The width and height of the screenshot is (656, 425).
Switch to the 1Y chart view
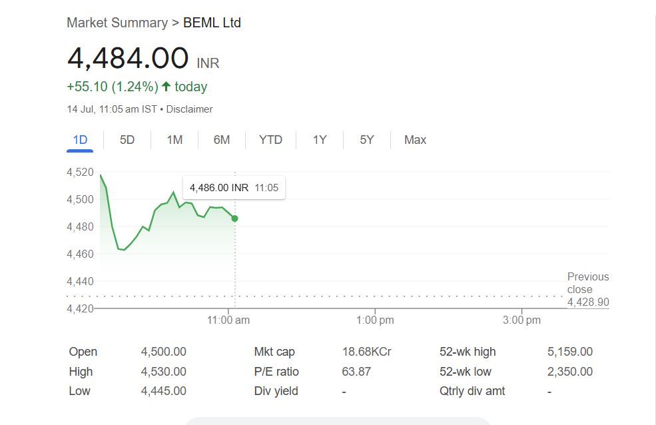pos(320,140)
